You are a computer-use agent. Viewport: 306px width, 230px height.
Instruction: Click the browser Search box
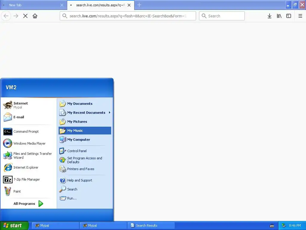(x=222, y=16)
